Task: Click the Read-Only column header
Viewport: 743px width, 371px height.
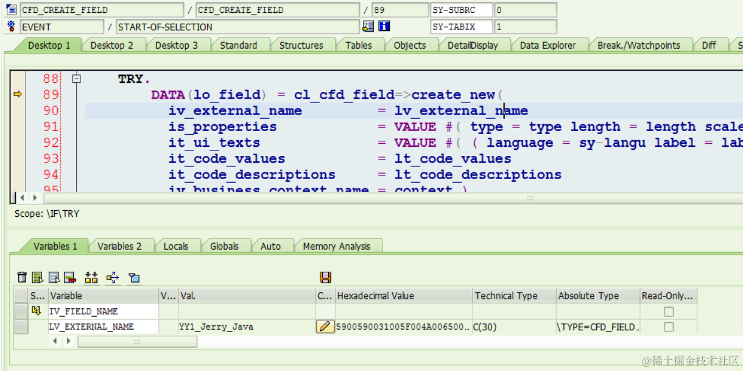Action: [668, 295]
